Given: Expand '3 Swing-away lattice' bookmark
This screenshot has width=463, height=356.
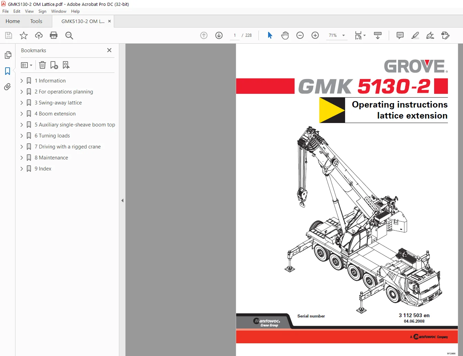Looking at the screenshot, I should [x=22, y=103].
